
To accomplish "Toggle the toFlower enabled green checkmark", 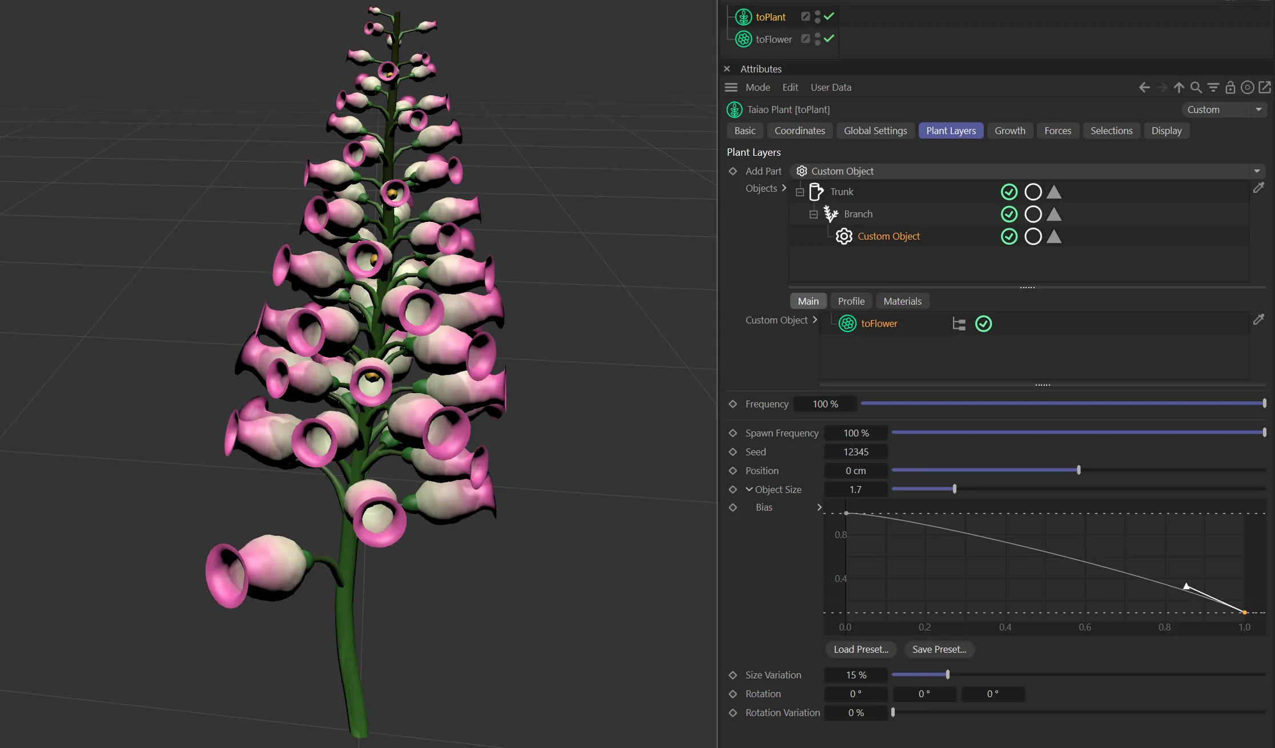I will click(983, 324).
